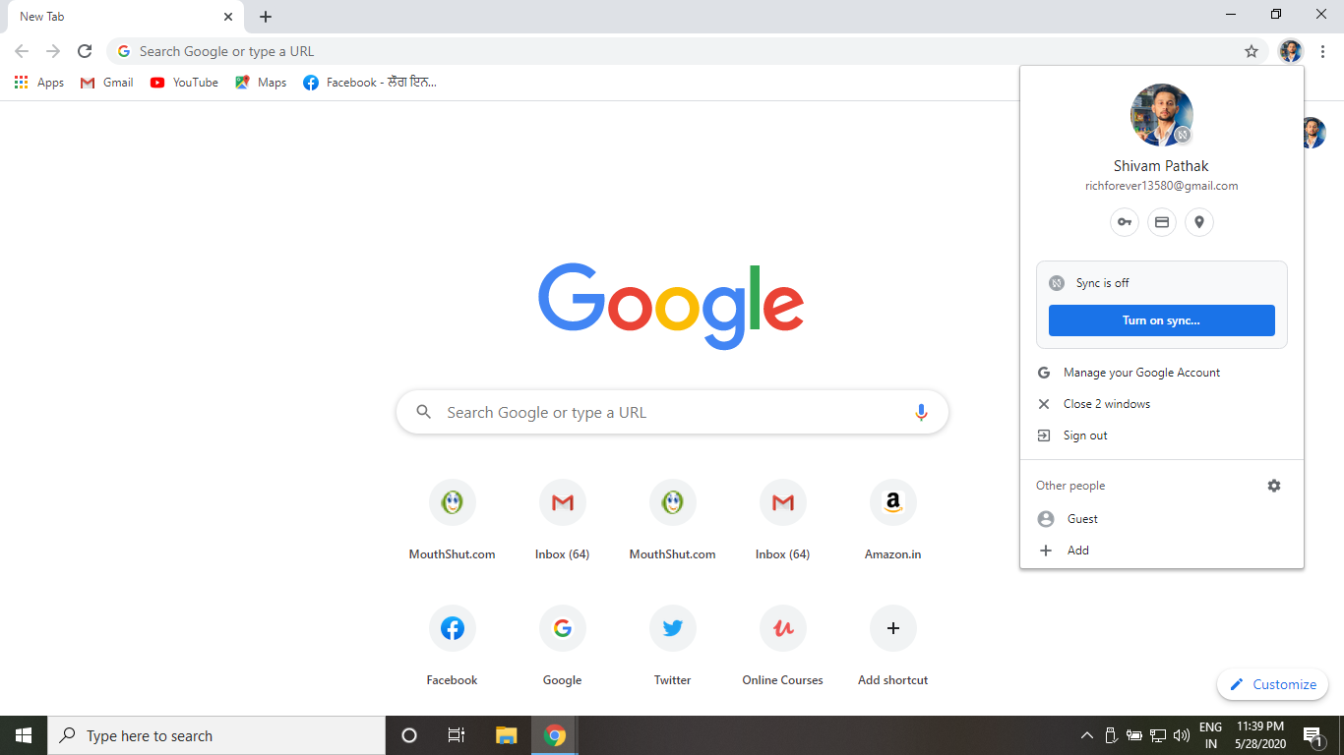Open Task View on taskbar
1344x755 pixels.
point(457,735)
